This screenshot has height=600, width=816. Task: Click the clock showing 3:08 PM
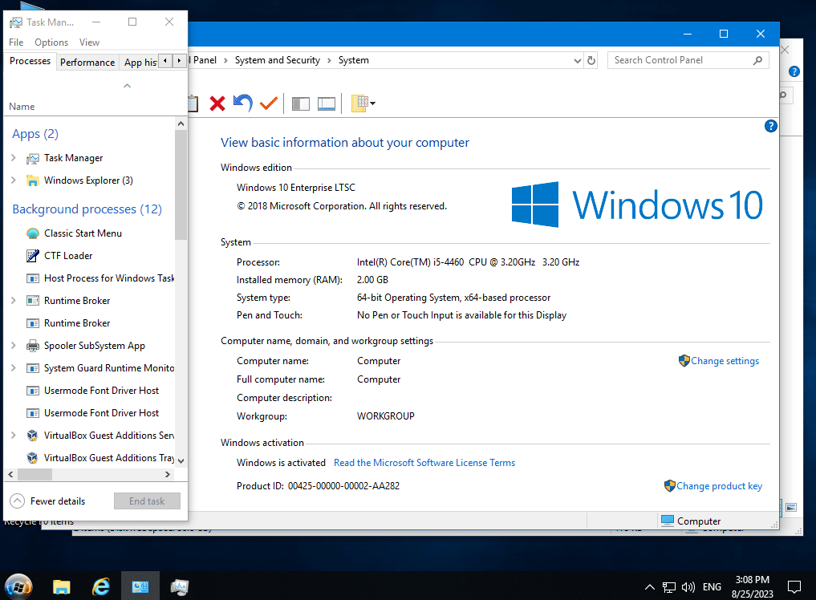752,580
